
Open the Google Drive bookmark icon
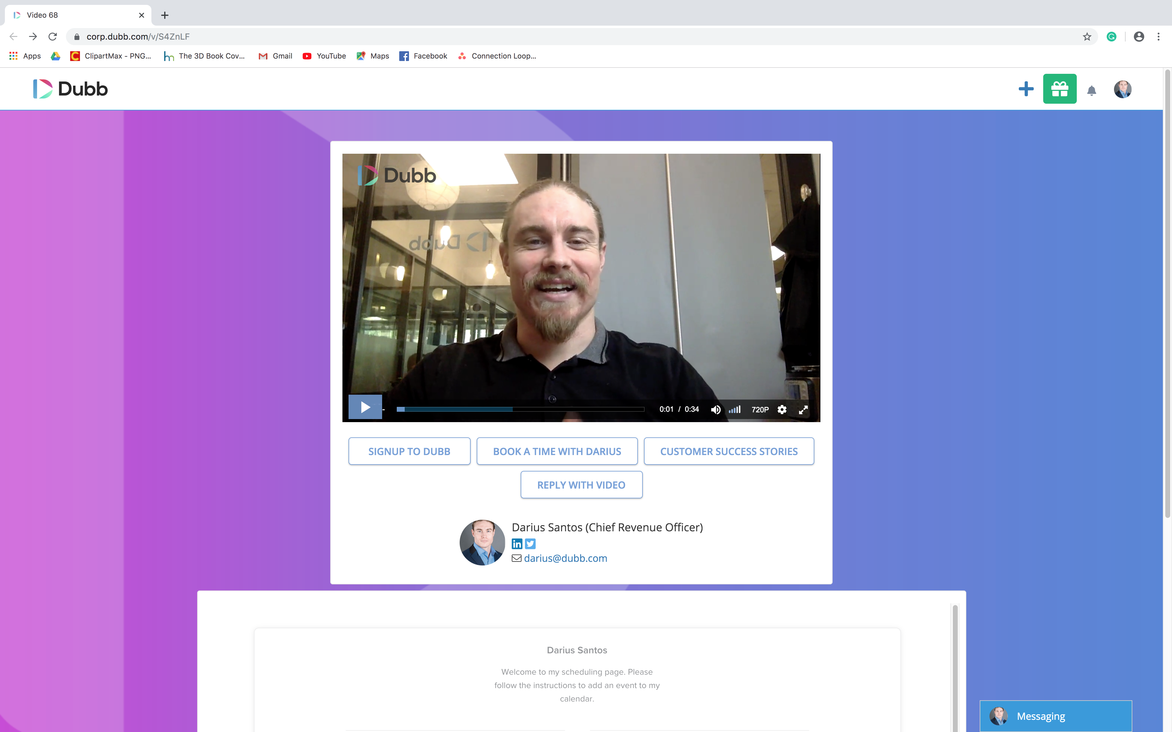coord(56,56)
